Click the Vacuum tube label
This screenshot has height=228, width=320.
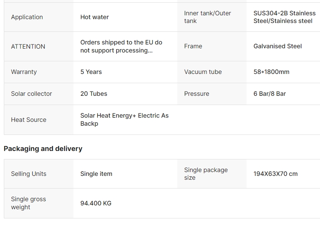point(203,72)
